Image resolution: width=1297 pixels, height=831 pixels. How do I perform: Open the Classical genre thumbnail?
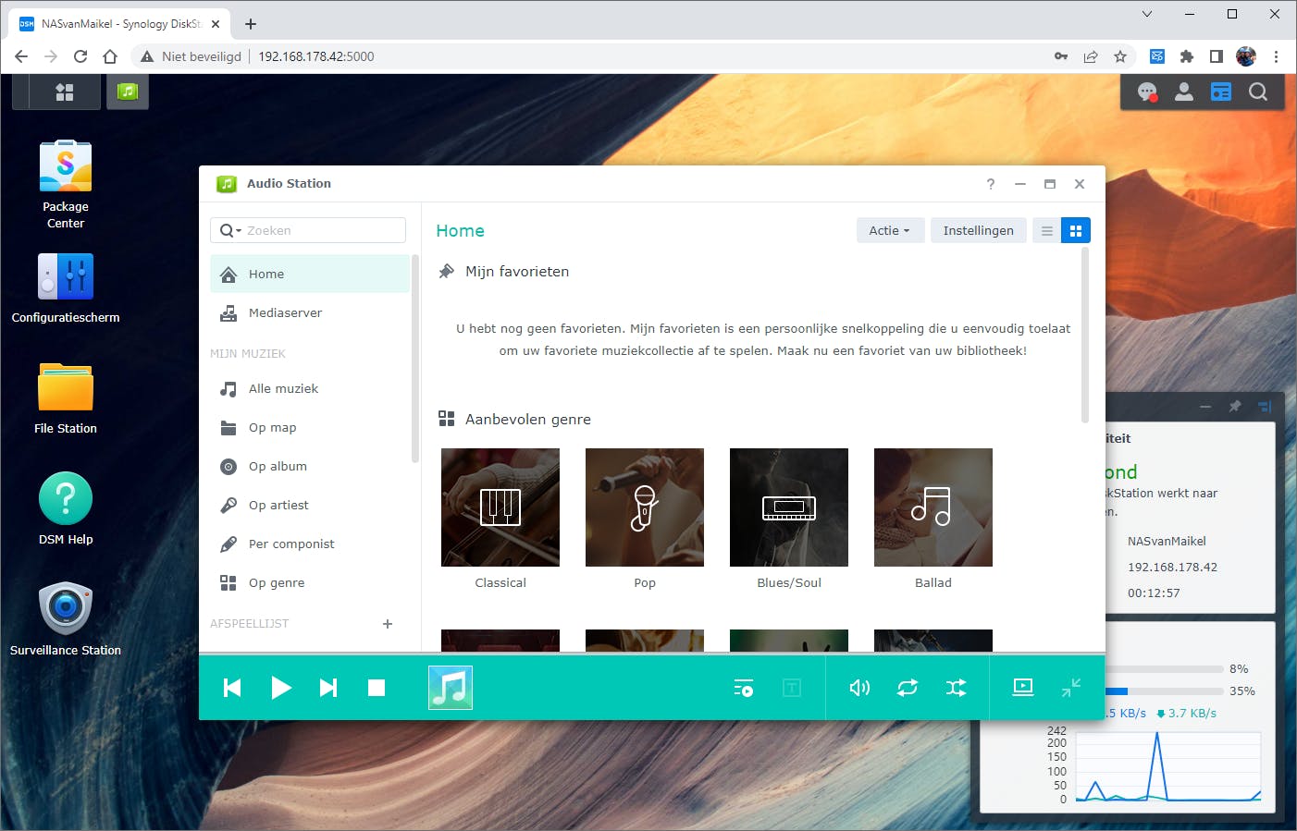[x=500, y=507]
